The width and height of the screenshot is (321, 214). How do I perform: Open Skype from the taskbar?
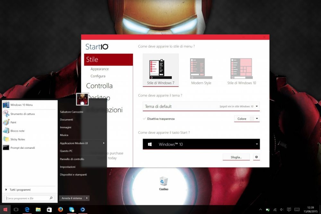coord(72,210)
